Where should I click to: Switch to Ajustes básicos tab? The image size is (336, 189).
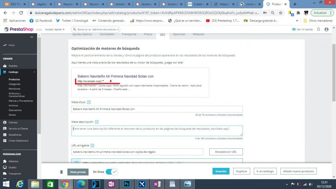point(82,34)
